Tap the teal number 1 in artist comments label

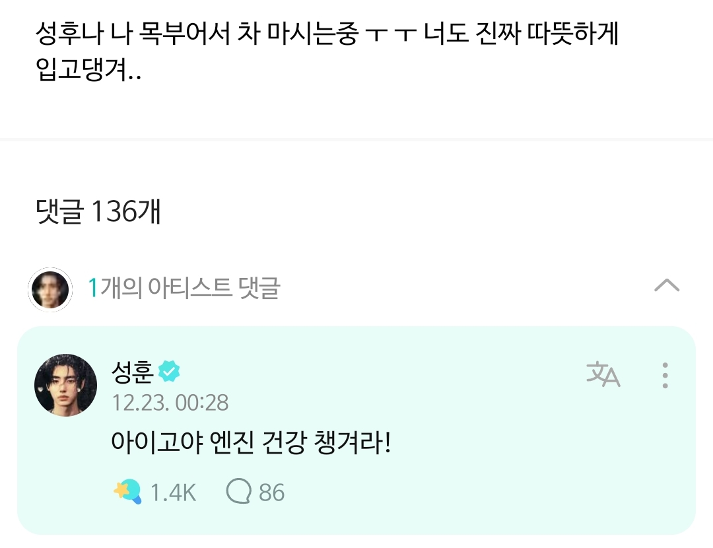click(x=93, y=289)
